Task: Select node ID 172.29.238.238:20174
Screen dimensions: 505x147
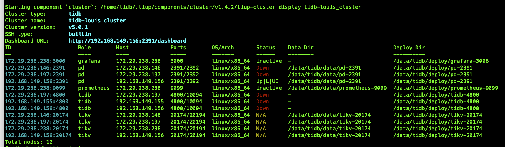Action: pos(36,129)
